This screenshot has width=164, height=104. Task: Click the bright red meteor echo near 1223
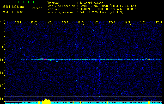(46, 60)
